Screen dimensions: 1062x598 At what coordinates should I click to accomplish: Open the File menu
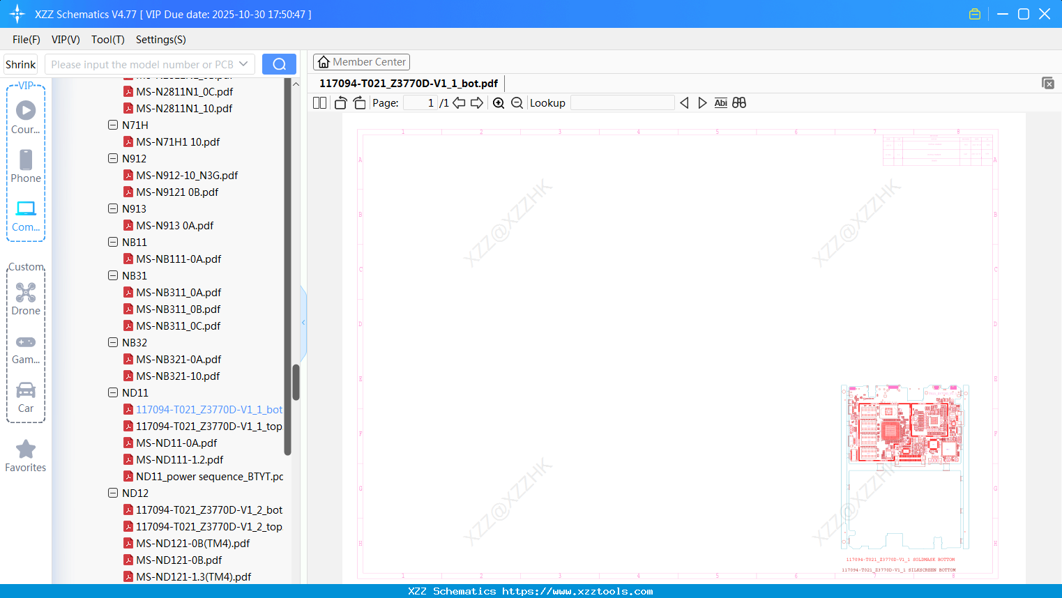[x=26, y=40]
